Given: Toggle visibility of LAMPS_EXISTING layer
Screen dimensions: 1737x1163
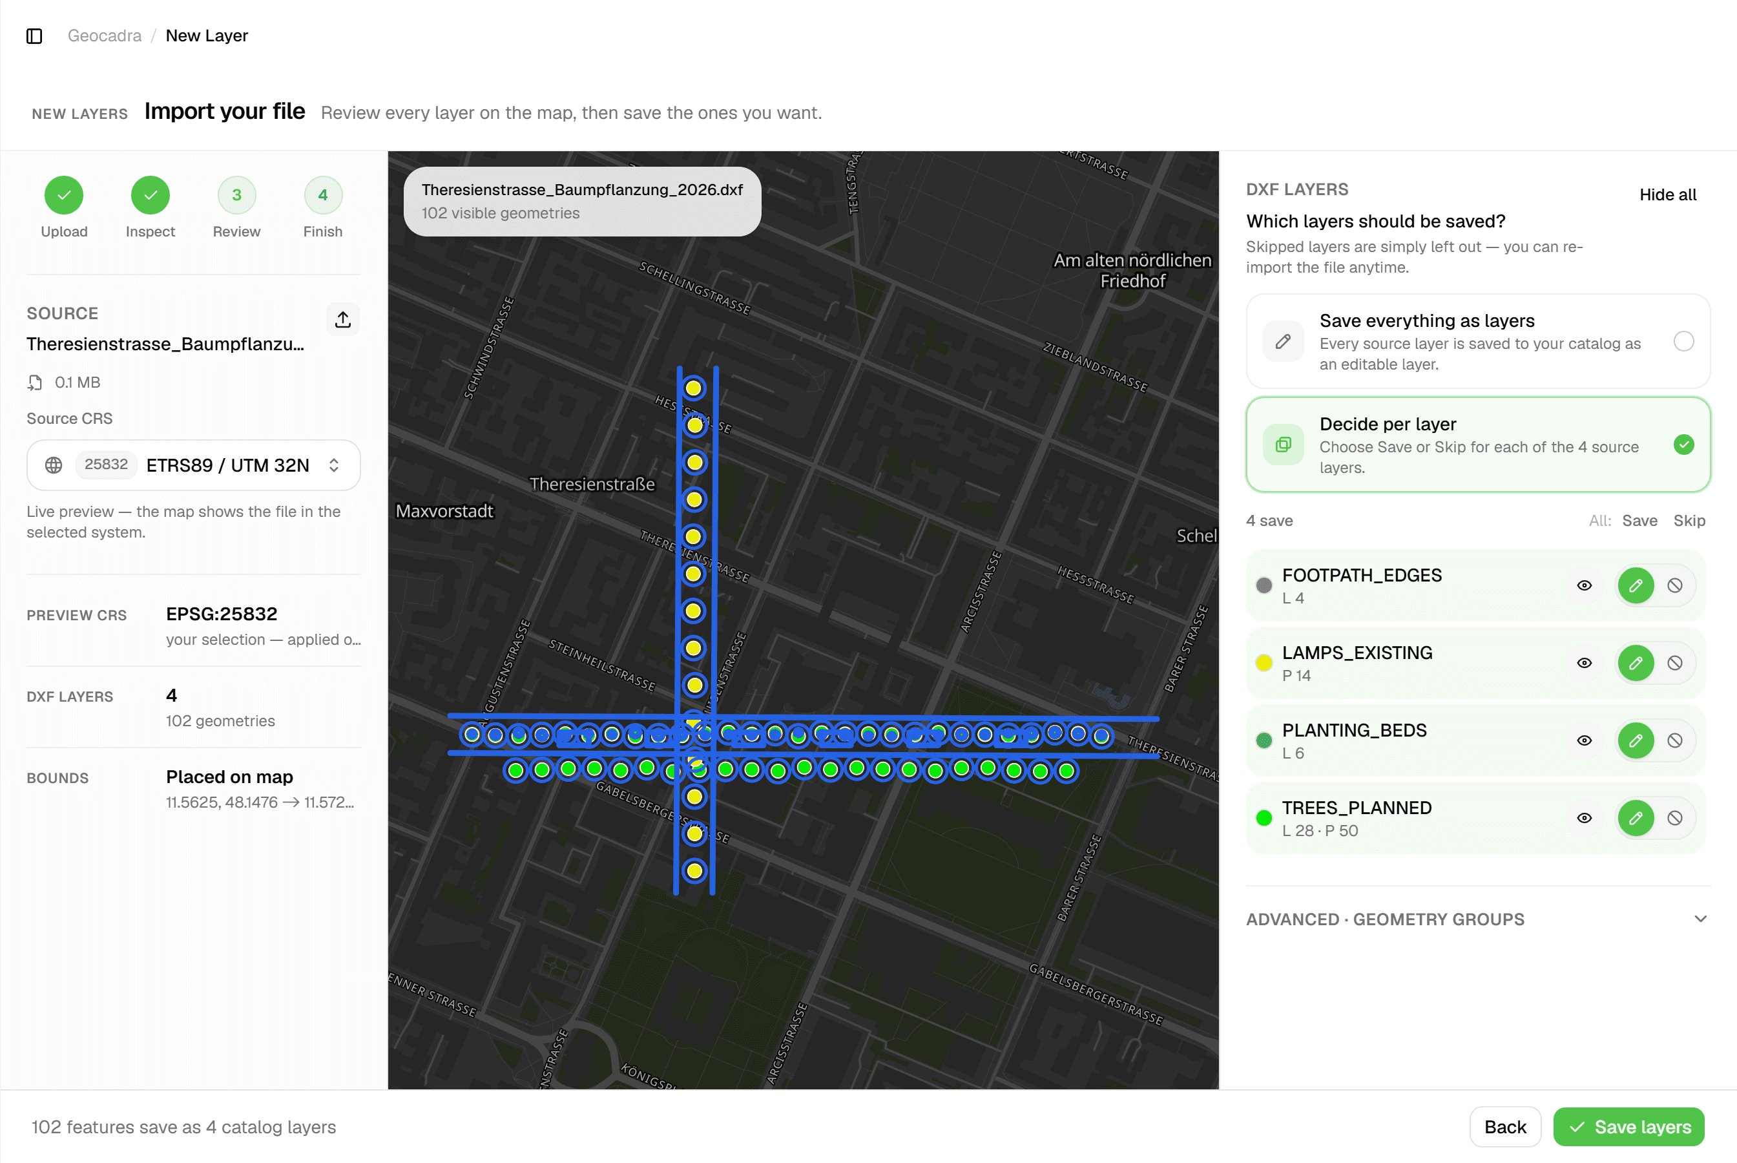Looking at the screenshot, I should tap(1585, 663).
